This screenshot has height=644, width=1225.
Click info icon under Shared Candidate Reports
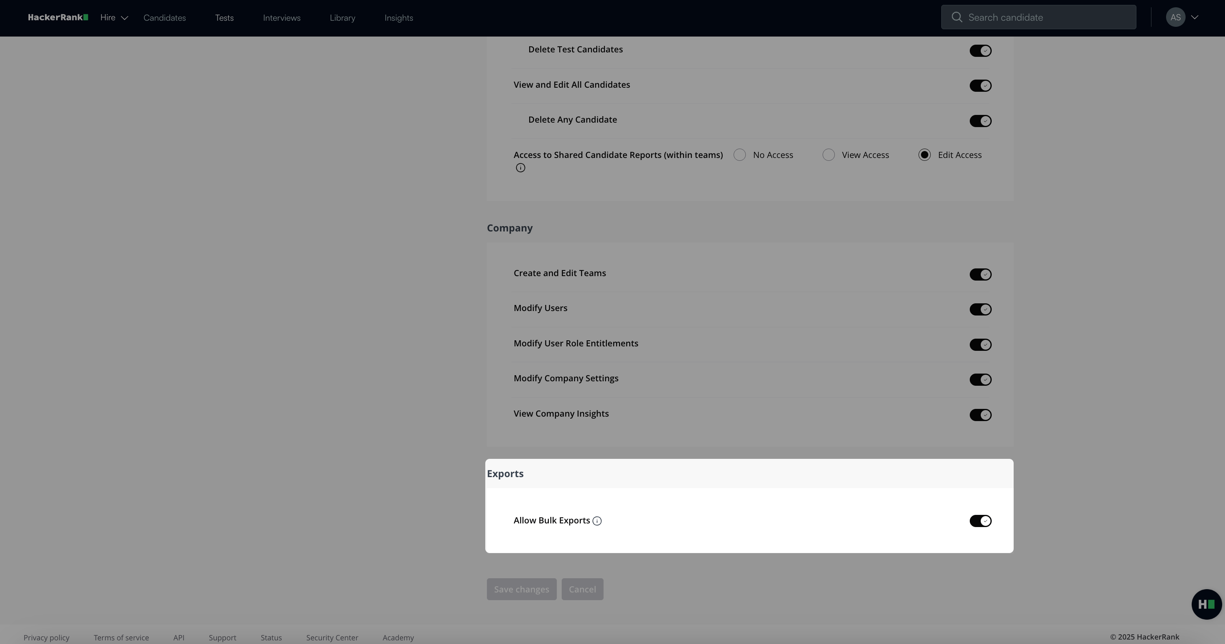(x=520, y=168)
